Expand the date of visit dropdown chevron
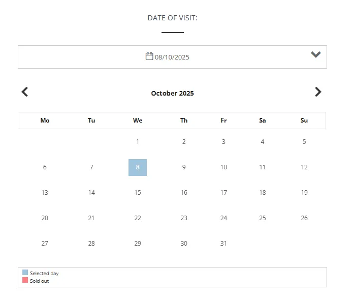354x298 pixels. (x=316, y=55)
